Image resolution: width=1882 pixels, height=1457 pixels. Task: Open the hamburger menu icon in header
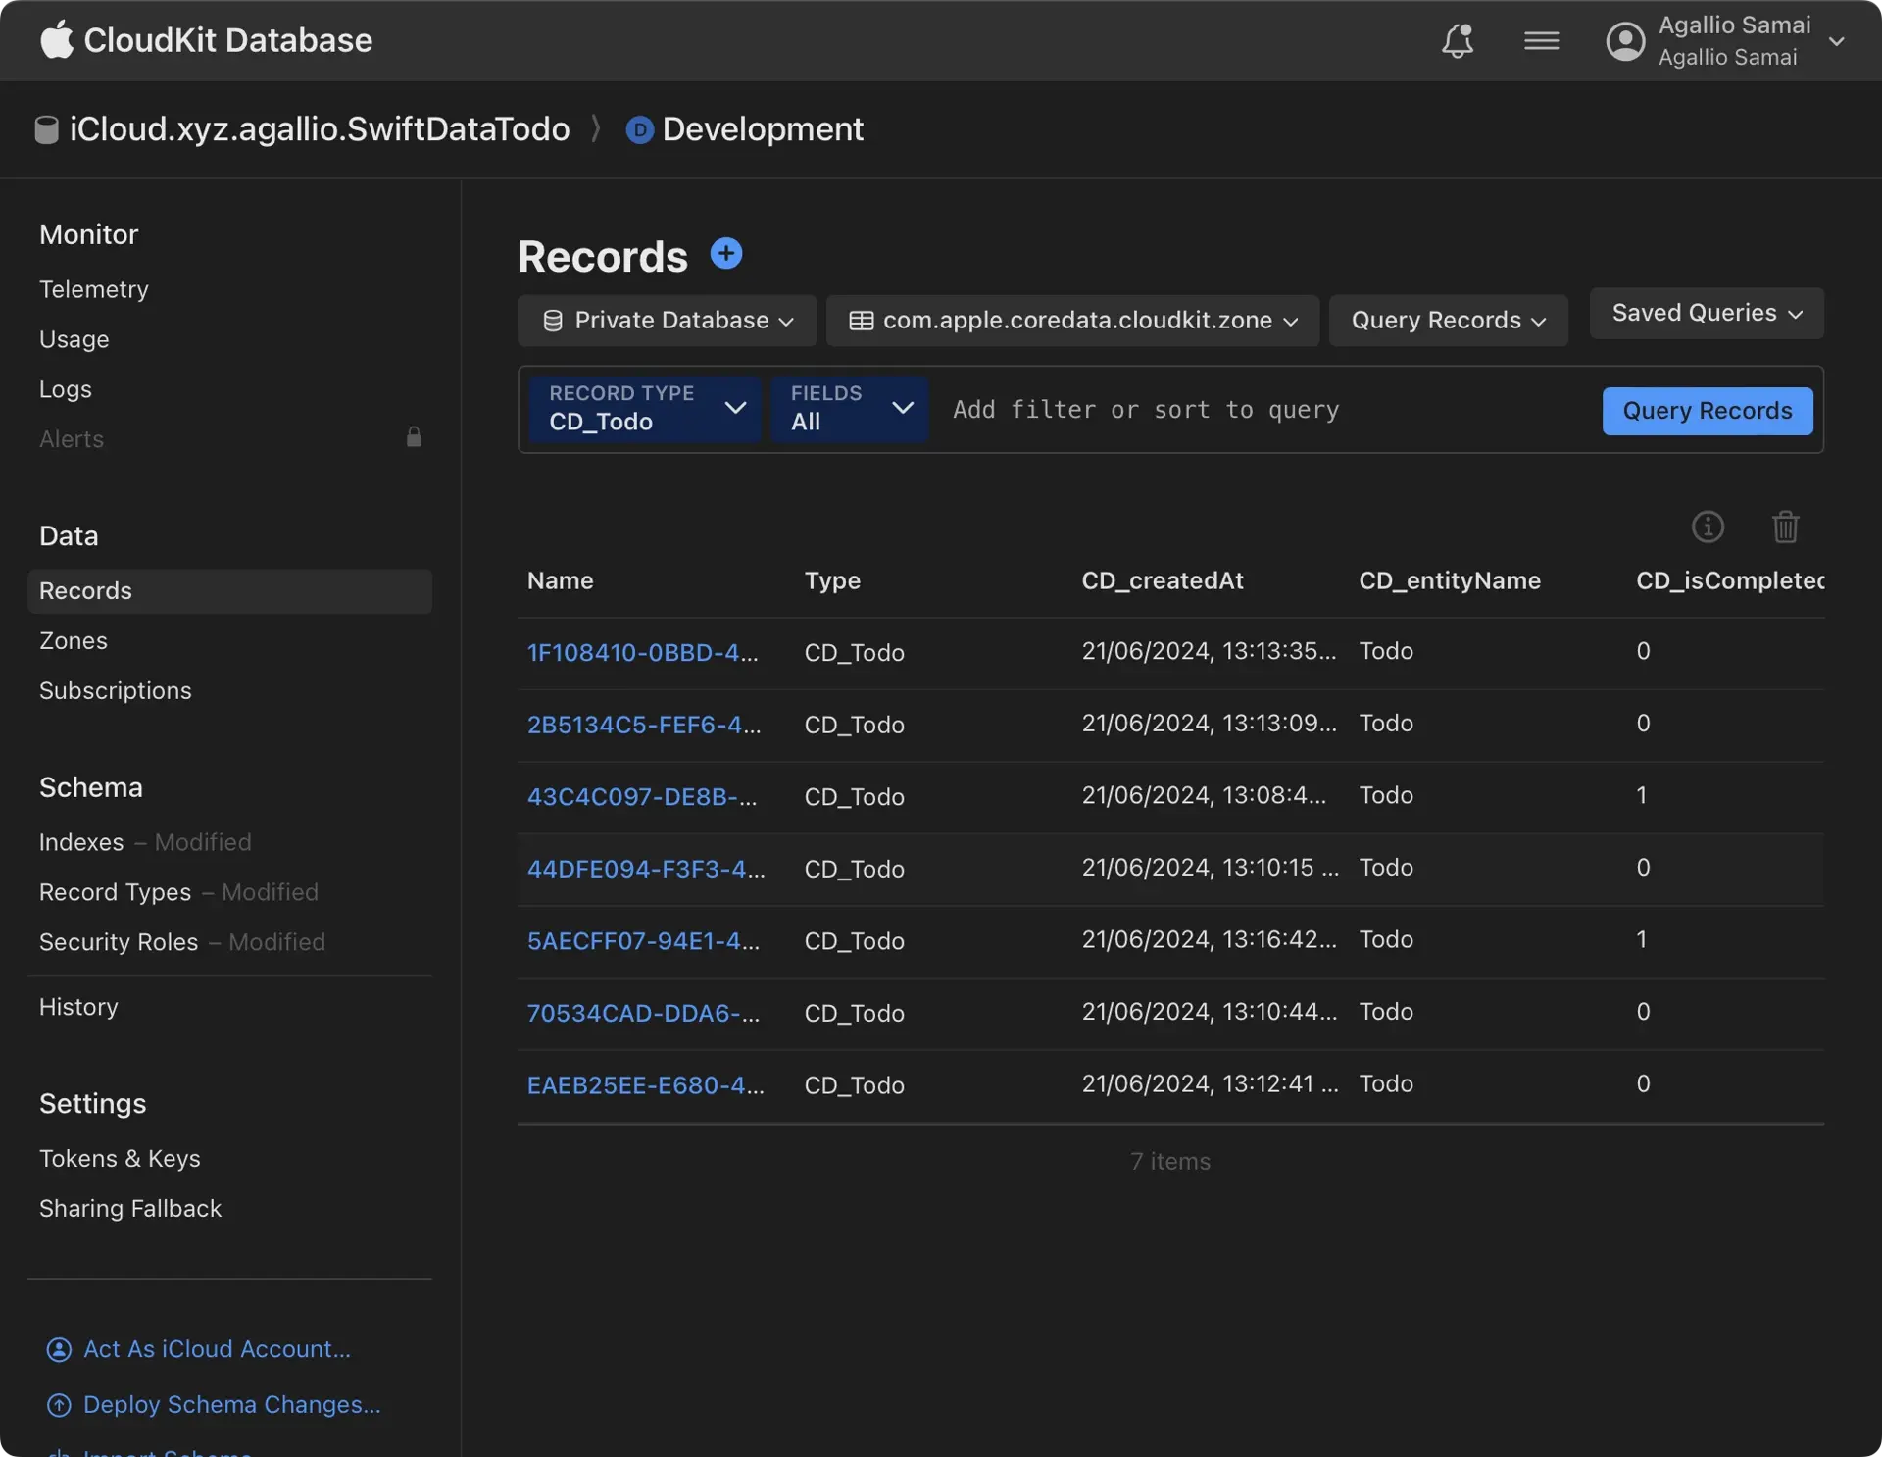coord(1541,41)
